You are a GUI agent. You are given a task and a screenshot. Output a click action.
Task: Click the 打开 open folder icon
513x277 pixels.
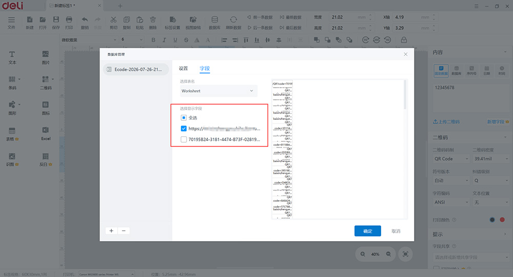point(43,23)
